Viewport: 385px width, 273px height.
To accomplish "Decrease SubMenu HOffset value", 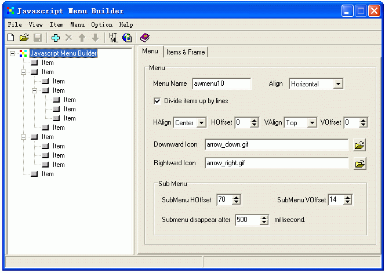I will pos(236,202).
